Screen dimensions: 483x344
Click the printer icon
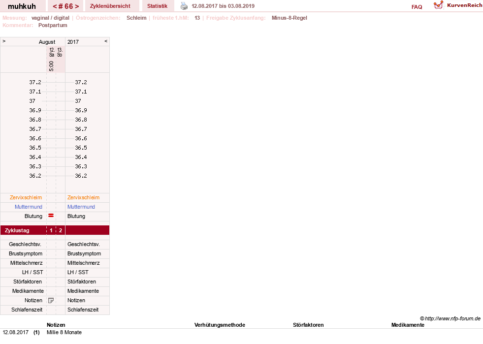click(x=184, y=6)
